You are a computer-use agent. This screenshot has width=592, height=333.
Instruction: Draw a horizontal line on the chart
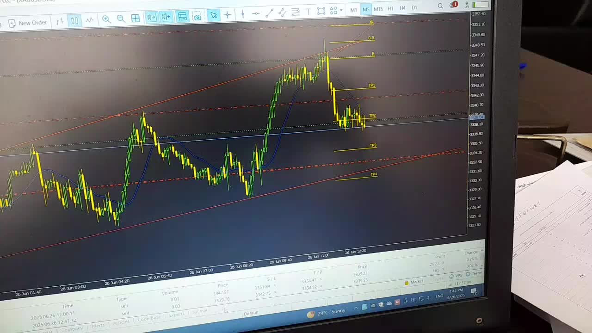pos(255,14)
